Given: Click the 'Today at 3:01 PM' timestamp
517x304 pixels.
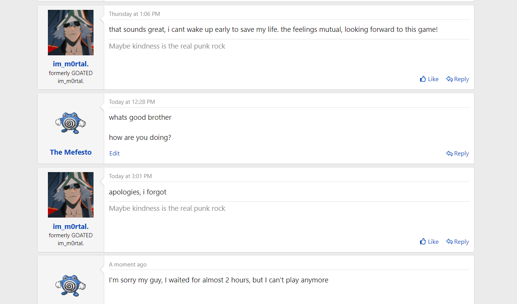Looking at the screenshot, I should pyautogui.click(x=130, y=176).
